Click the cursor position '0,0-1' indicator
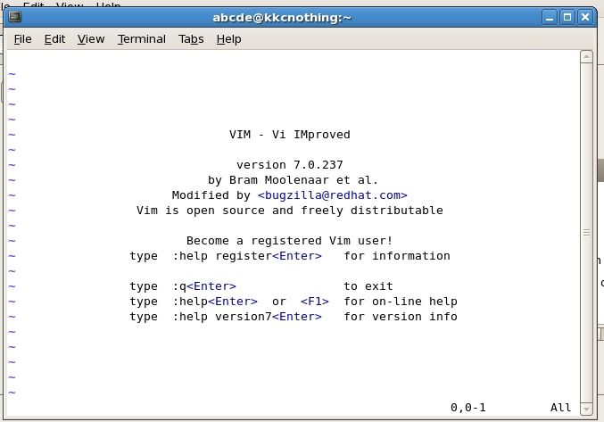This screenshot has width=604, height=422. (x=468, y=408)
